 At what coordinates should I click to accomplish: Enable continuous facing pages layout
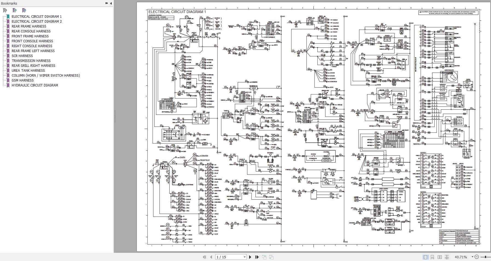447,257
